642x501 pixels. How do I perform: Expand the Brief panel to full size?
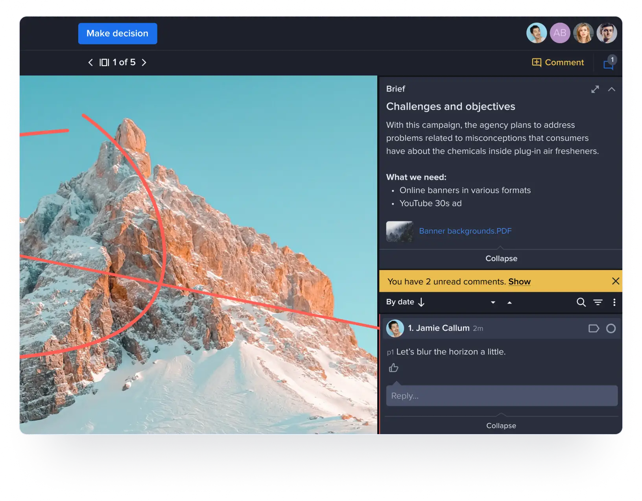point(595,89)
